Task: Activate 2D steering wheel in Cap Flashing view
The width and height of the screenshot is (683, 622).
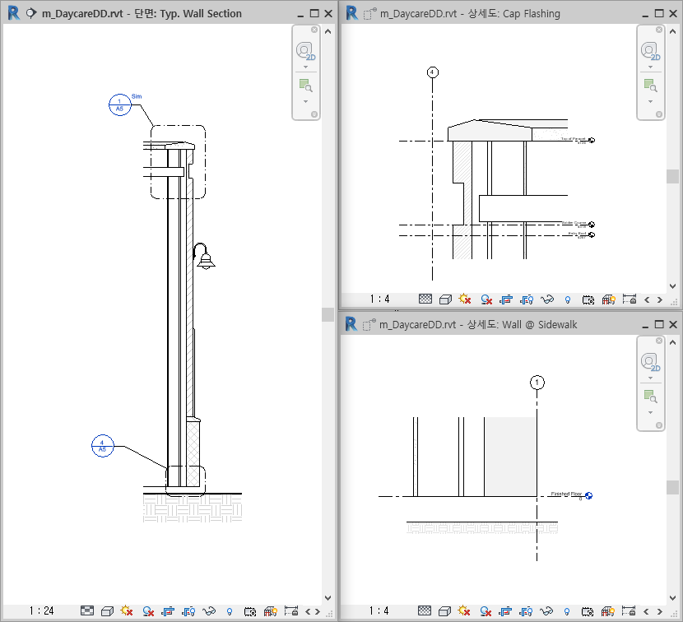Action: pyautogui.click(x=650, y=51)
